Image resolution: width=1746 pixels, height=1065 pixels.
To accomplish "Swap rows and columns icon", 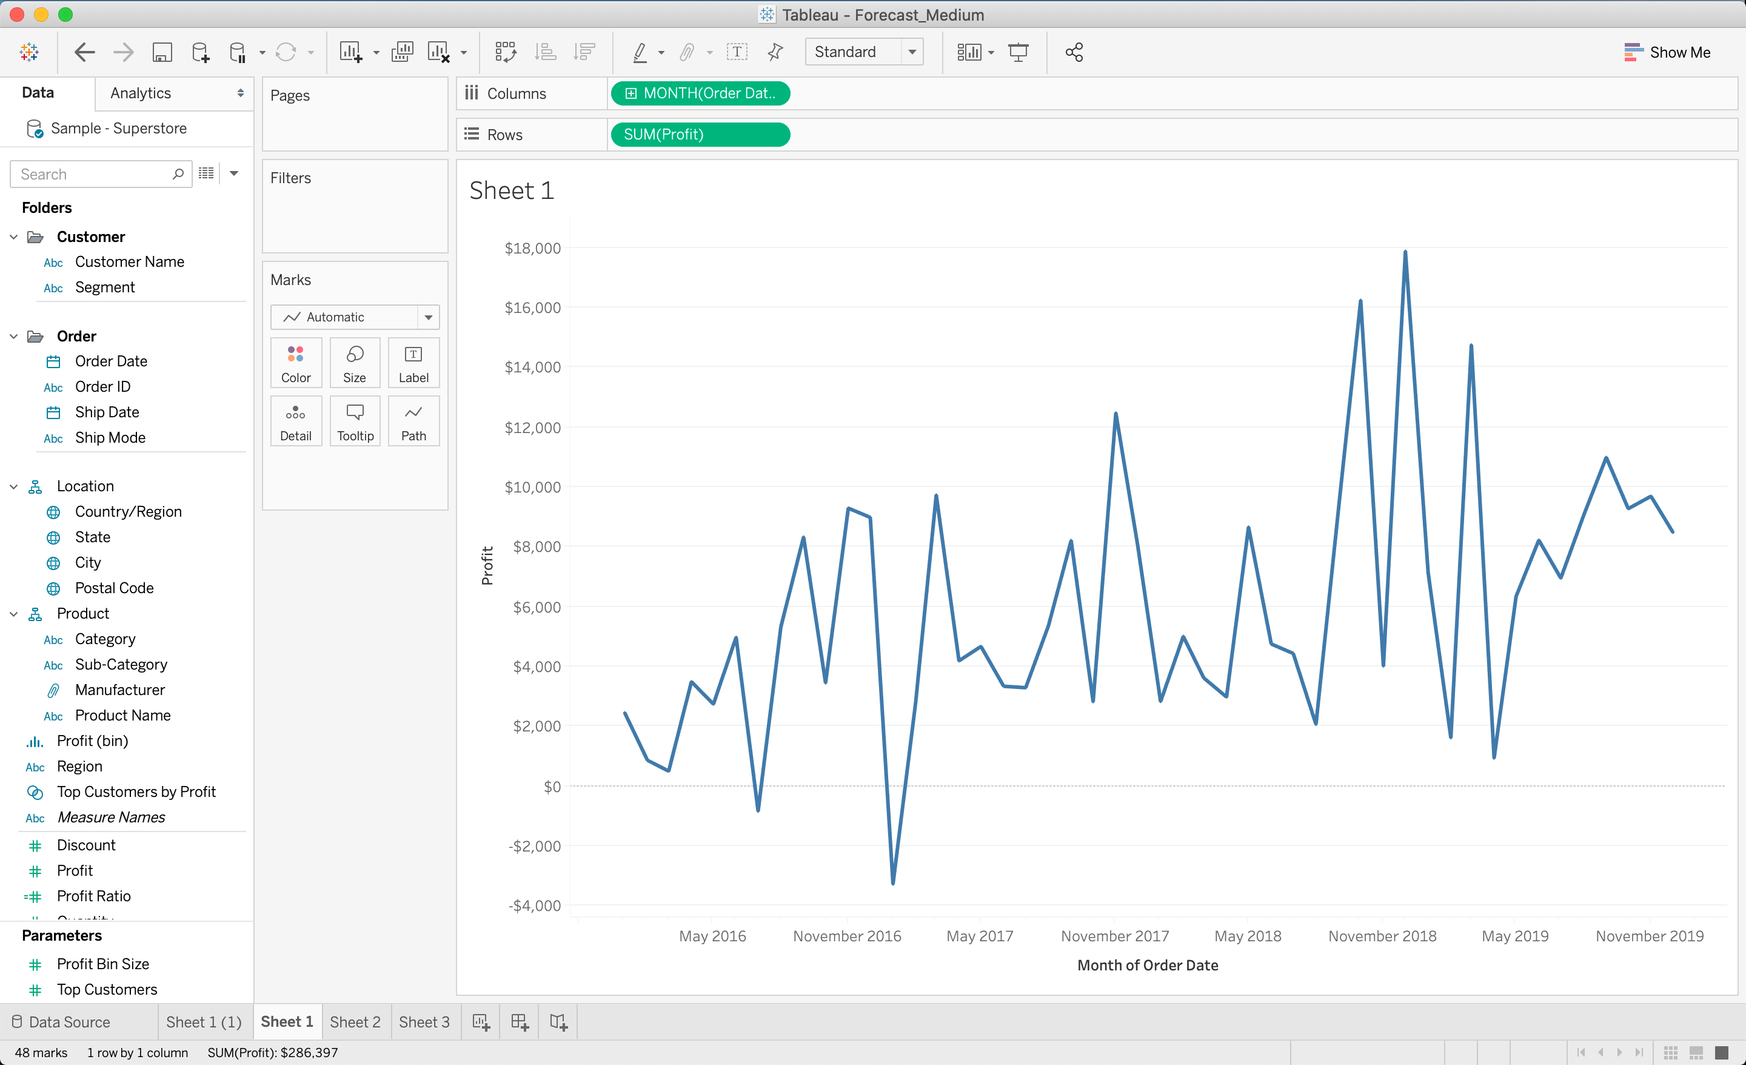I will [505, 52].
